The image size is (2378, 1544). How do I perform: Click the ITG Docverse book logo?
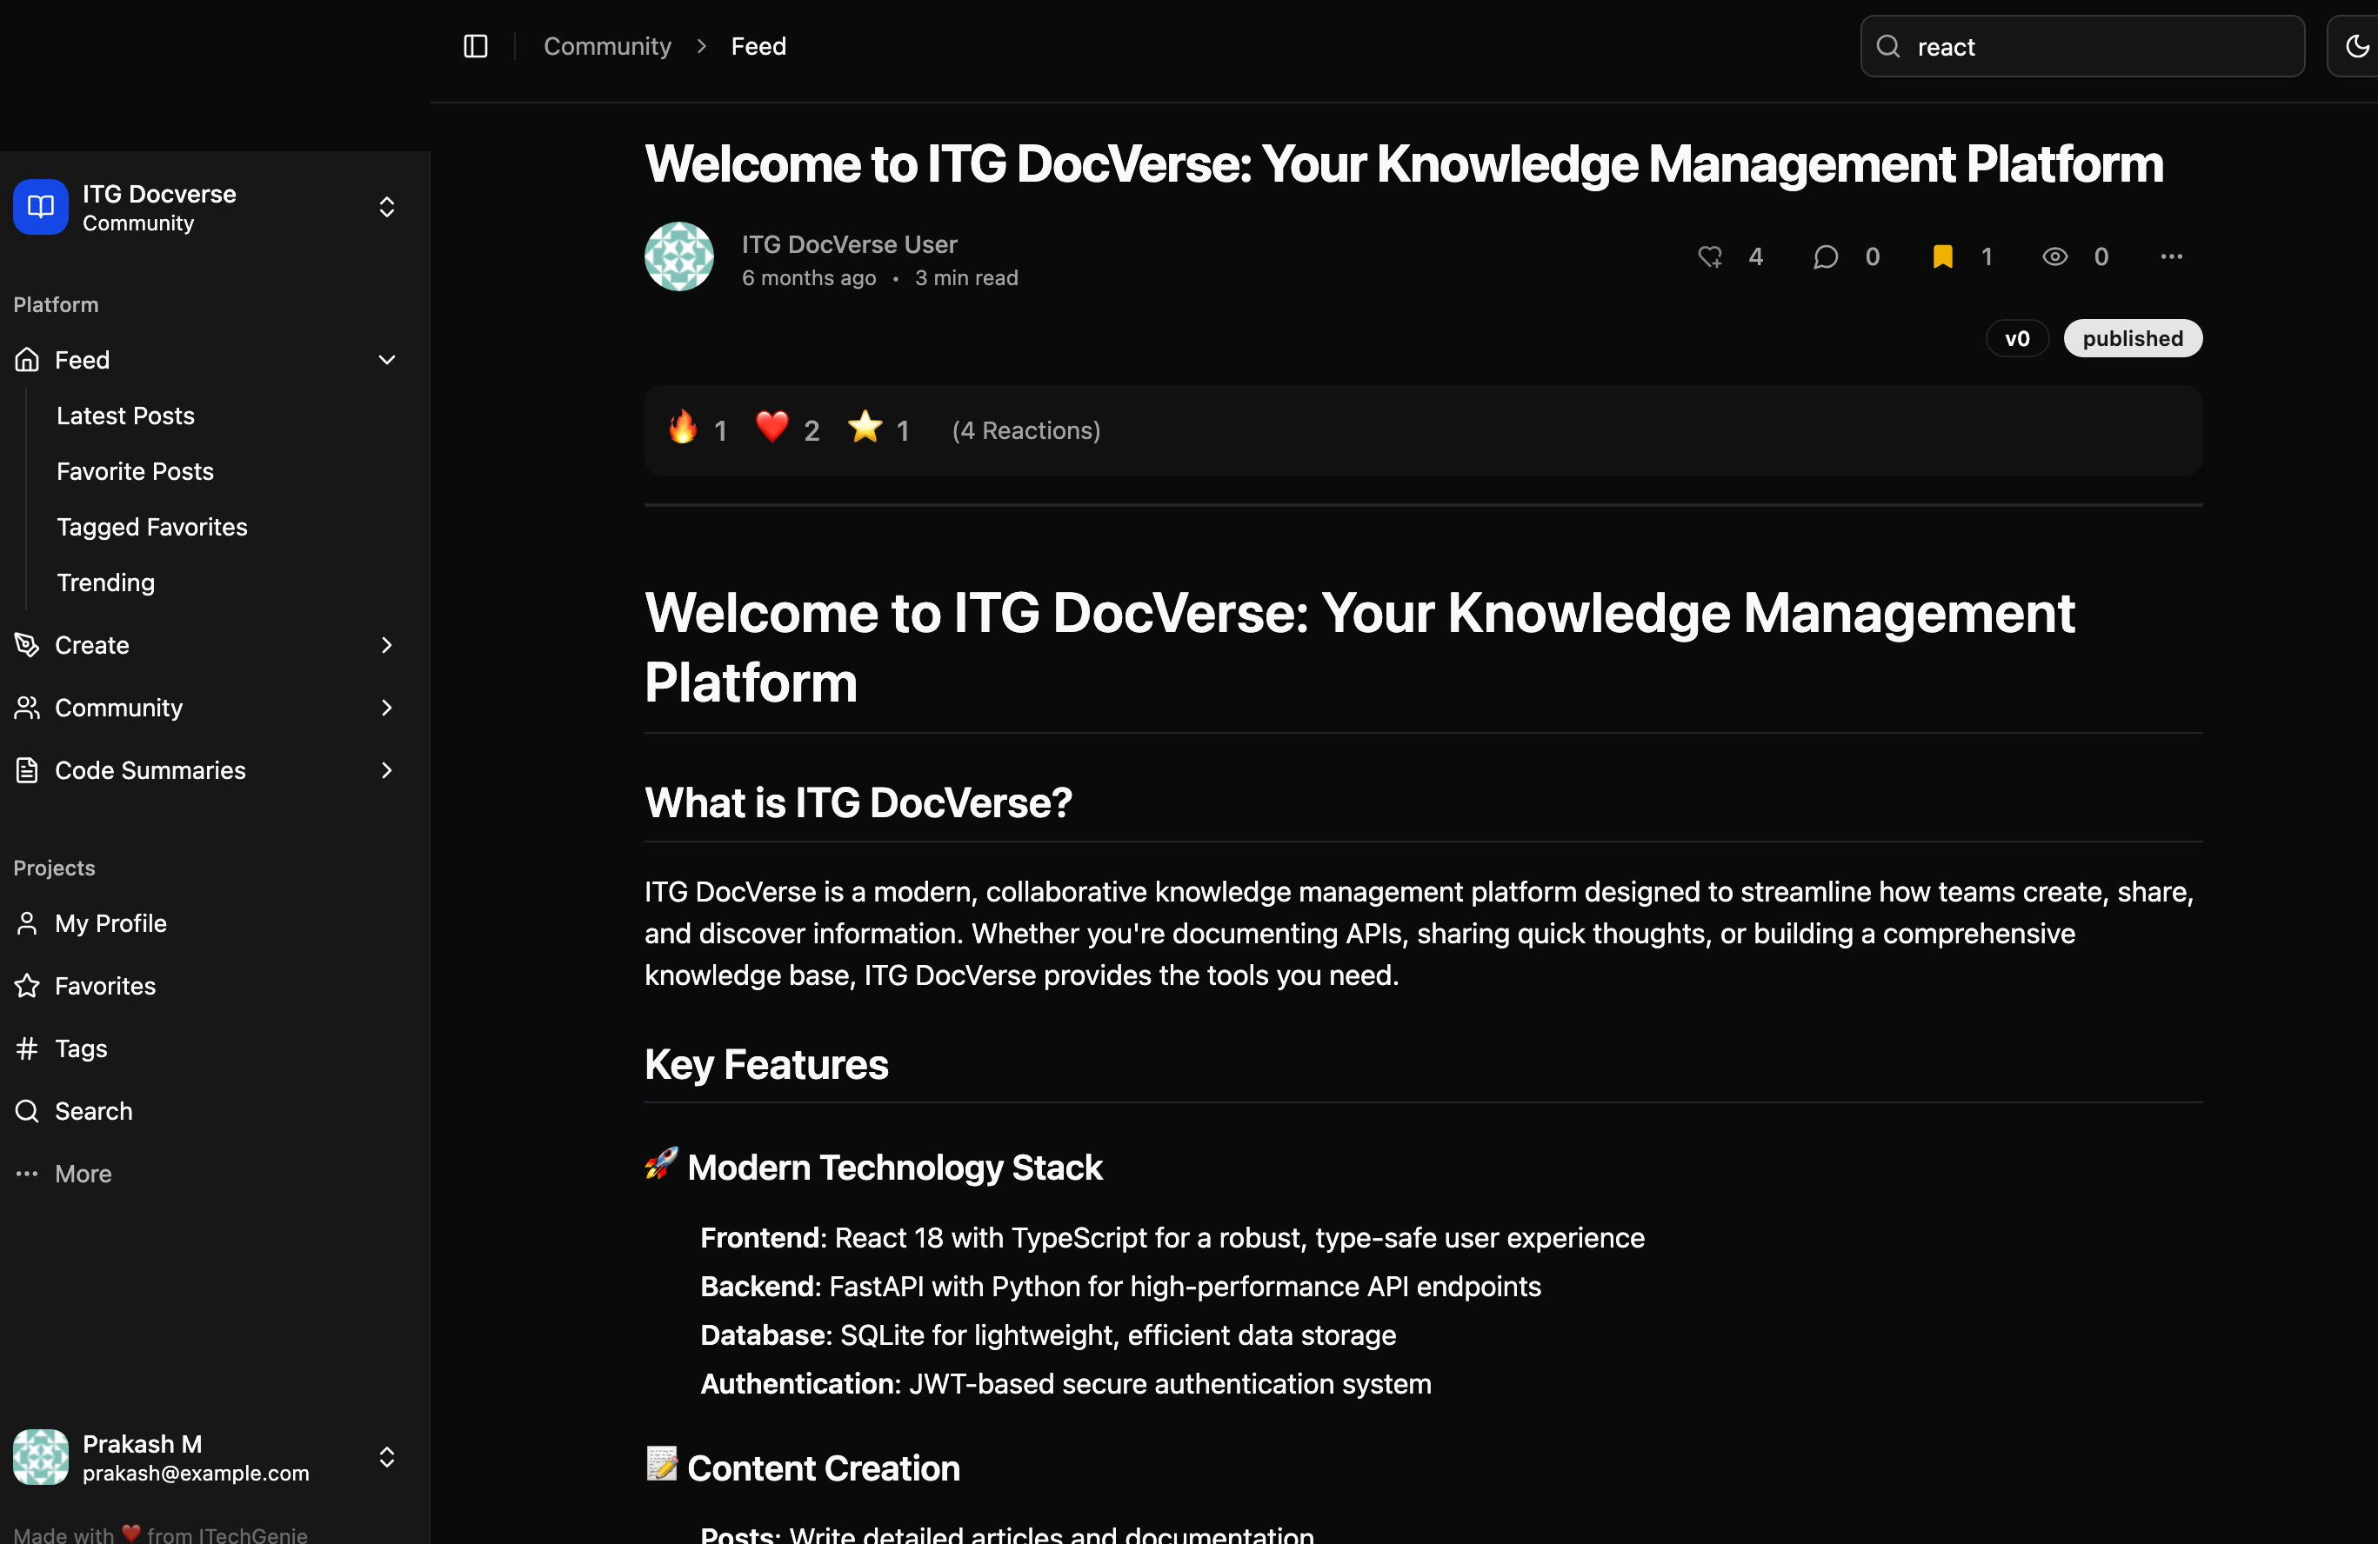click(41, 207)
